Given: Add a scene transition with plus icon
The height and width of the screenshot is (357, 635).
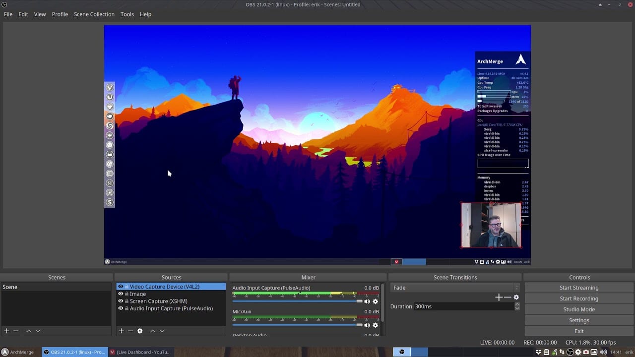Looking at the screenshot, I should coord(499,297).
